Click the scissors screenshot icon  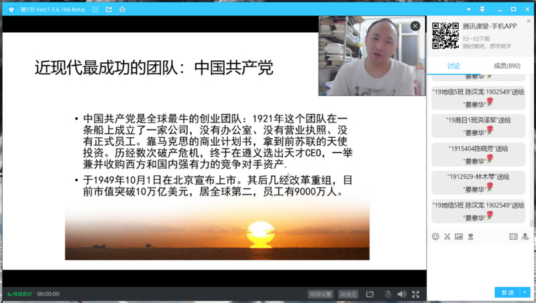(x=447, y=236)
